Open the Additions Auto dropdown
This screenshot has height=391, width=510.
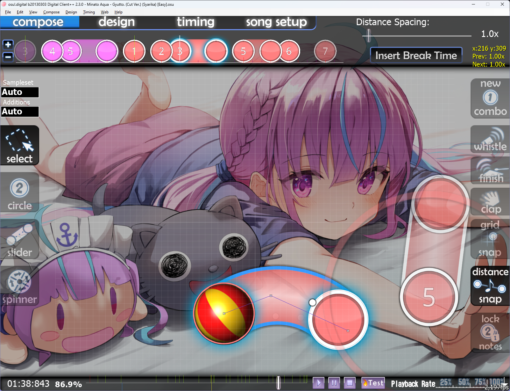[x=20, y=112]
